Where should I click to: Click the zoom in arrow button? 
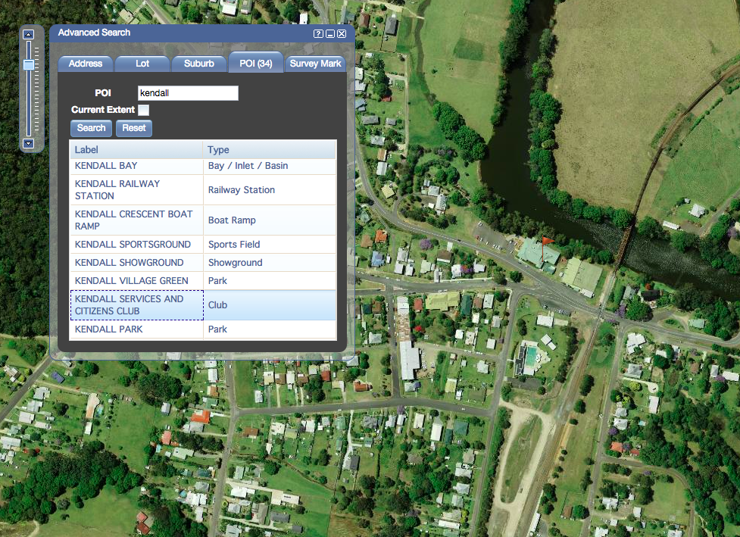click(29, 35)
